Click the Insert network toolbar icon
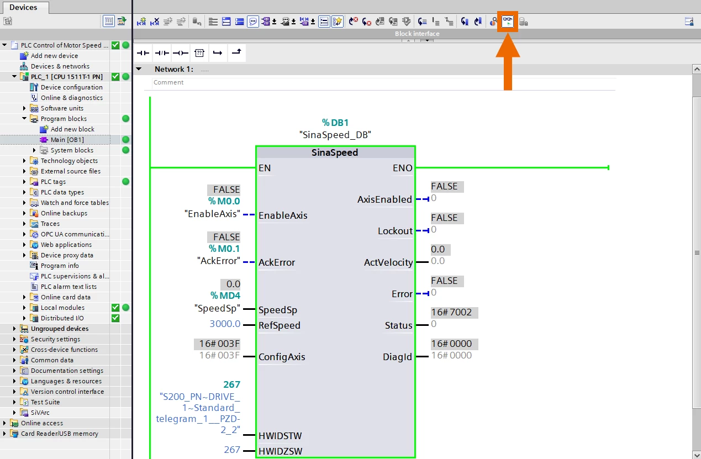This screenshot has height=459, width=701. click(142, 22)
